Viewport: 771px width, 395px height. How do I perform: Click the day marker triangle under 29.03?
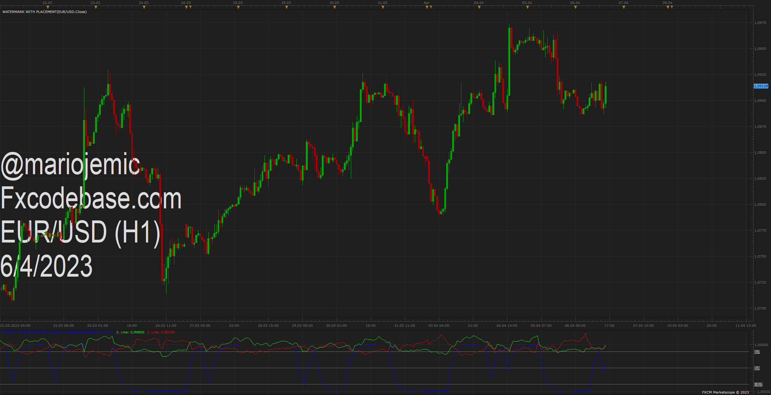(x=286, y=7)
